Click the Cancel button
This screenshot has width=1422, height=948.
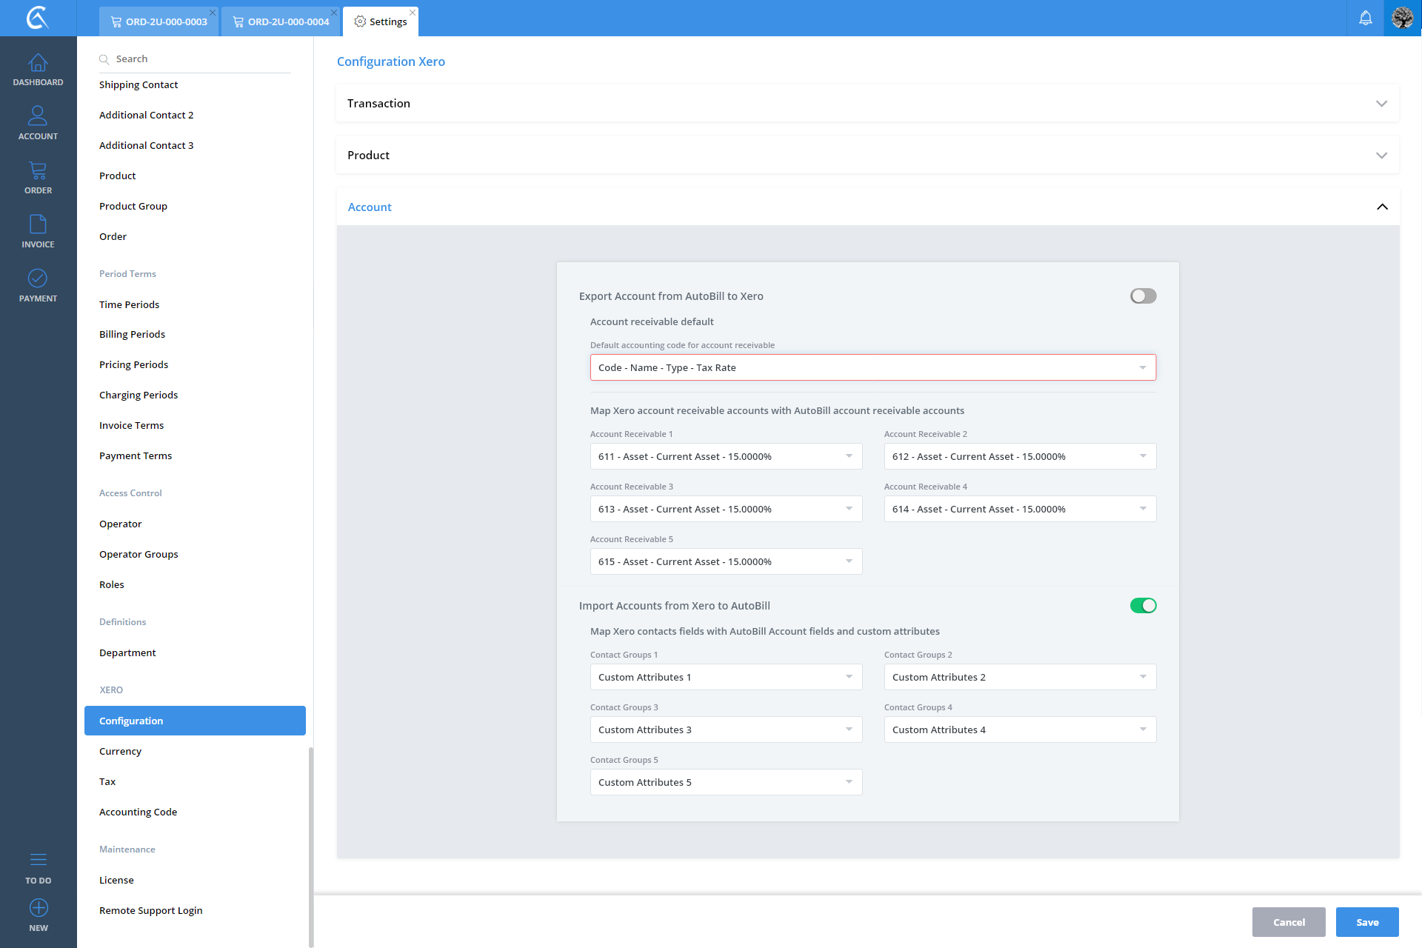(x=1288, y=922)
